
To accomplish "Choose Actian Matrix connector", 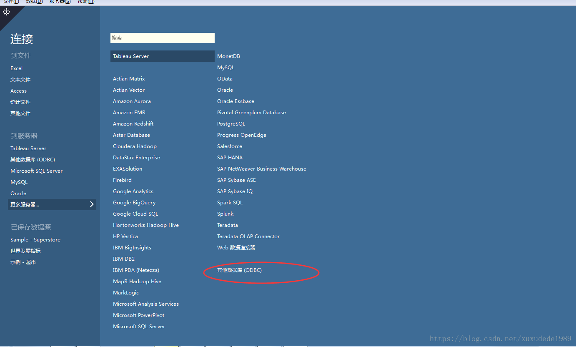I will coord(129,79).
